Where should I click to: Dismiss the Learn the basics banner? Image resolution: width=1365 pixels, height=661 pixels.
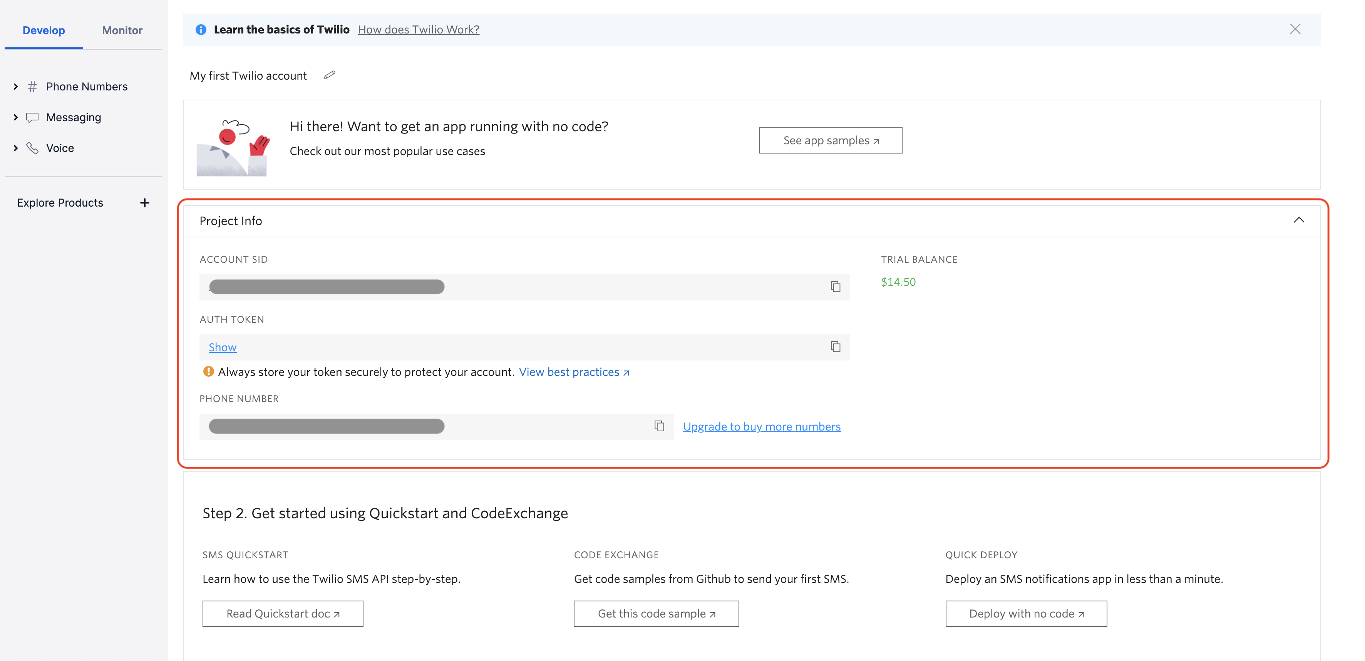click(1295, 29)
